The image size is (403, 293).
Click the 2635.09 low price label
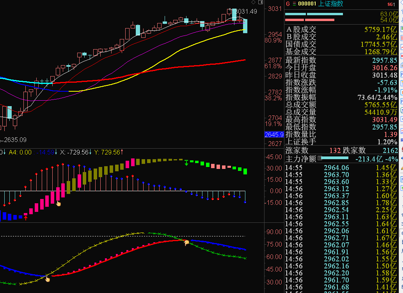pos(15,140)
